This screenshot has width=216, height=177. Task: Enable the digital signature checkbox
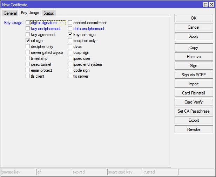[28, 23]
